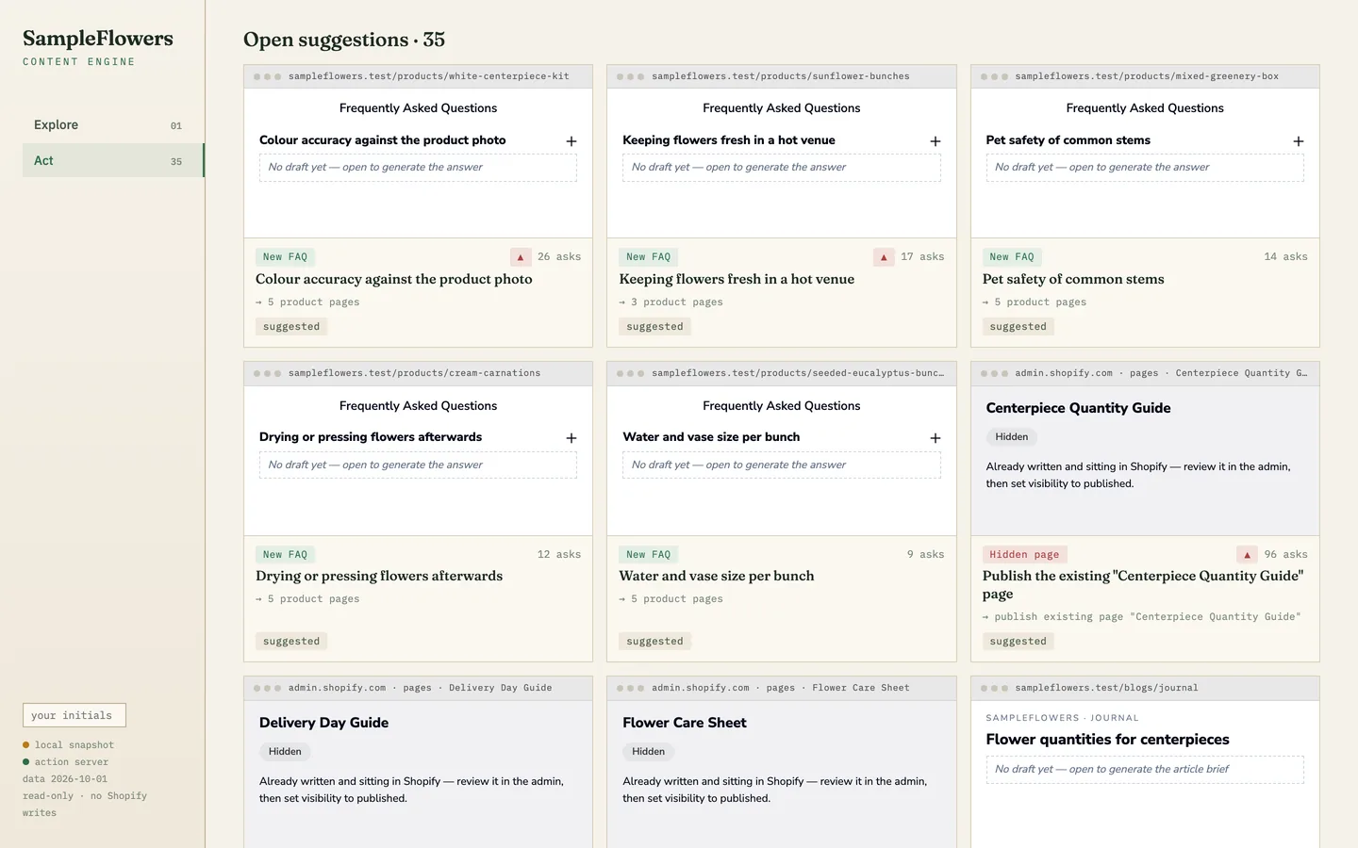Click the your initials input field

point(75,715)
